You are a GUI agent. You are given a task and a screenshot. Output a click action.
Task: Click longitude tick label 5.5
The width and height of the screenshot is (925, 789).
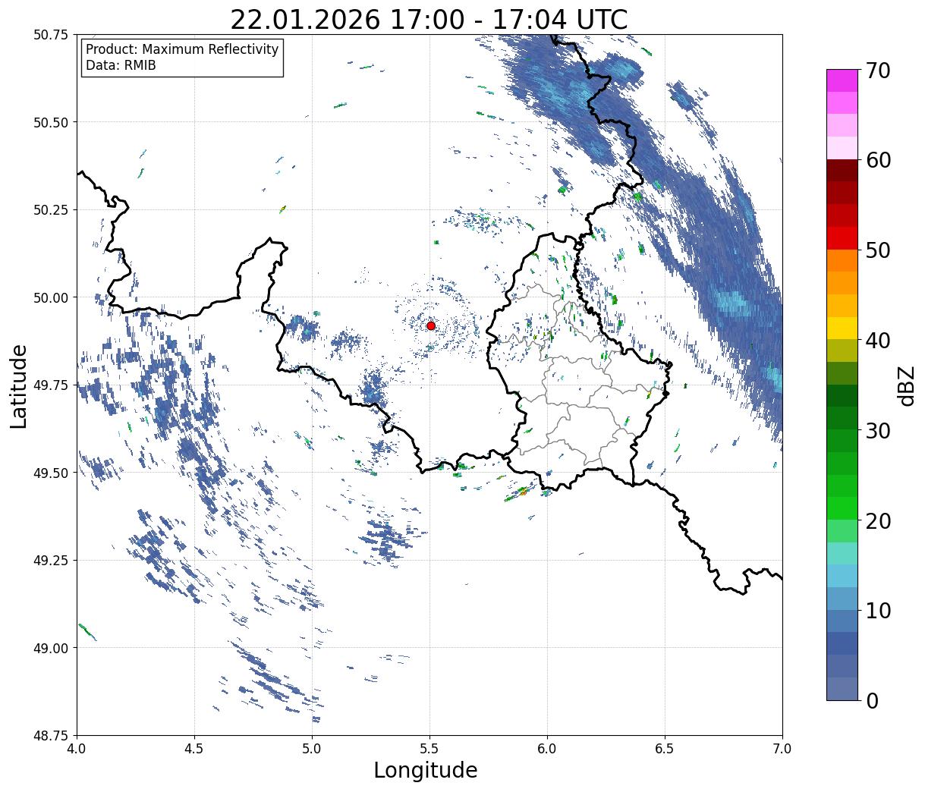[x=429, y=749]
